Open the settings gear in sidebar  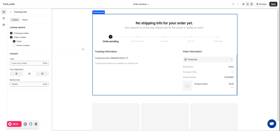4,25
